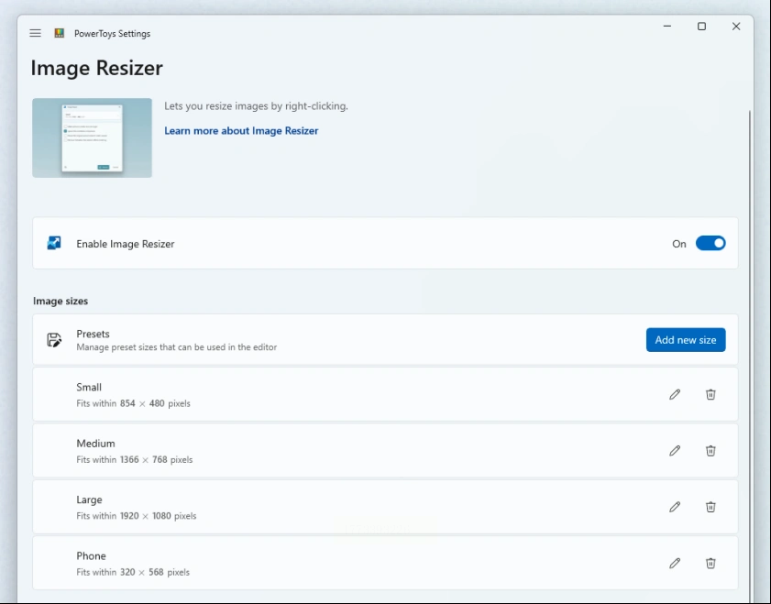
Task: Select the Phone preset row
Action: (367, 564)
